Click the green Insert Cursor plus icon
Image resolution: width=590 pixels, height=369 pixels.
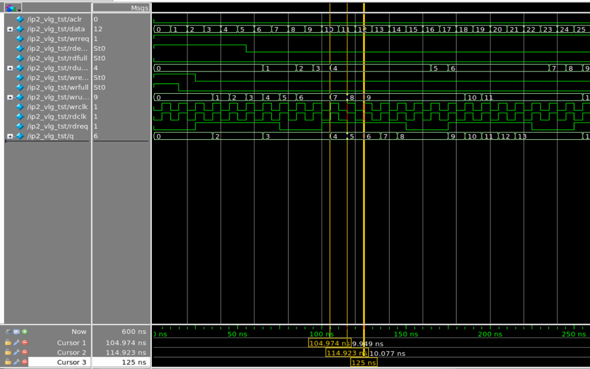(x=25, y=332)
